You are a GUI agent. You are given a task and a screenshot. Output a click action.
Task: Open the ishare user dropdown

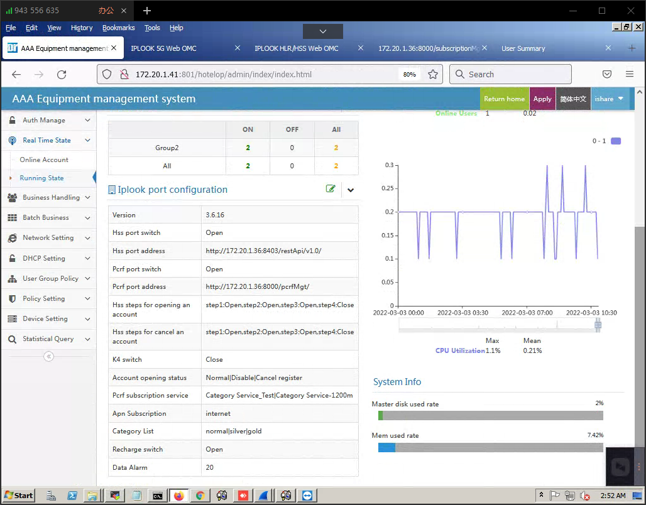pos(609,99)
